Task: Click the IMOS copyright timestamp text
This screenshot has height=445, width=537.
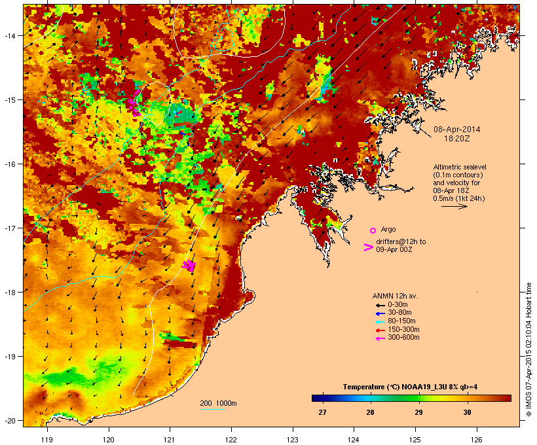Action: [x=528, y=349]
